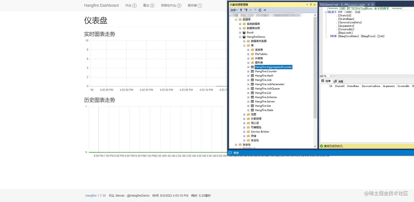Select the 同义词 folder node

click(x=255, y=123)
